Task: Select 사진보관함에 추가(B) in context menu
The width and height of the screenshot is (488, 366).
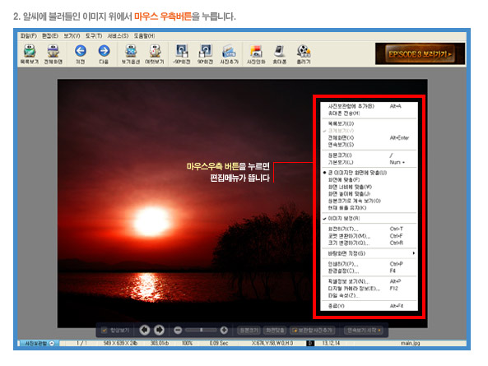Action: (x=369, y=106)
